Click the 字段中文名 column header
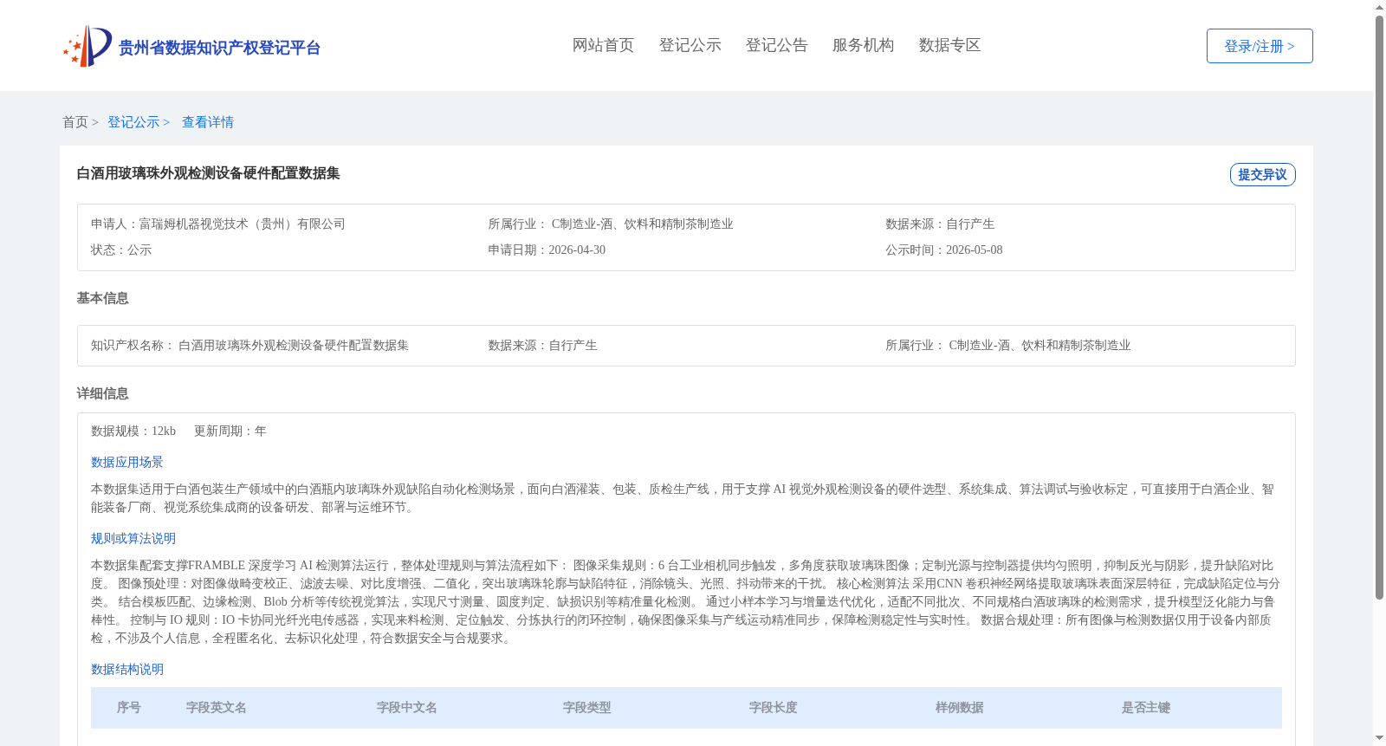Screen dimensions: 1386x746 [407, 707]
